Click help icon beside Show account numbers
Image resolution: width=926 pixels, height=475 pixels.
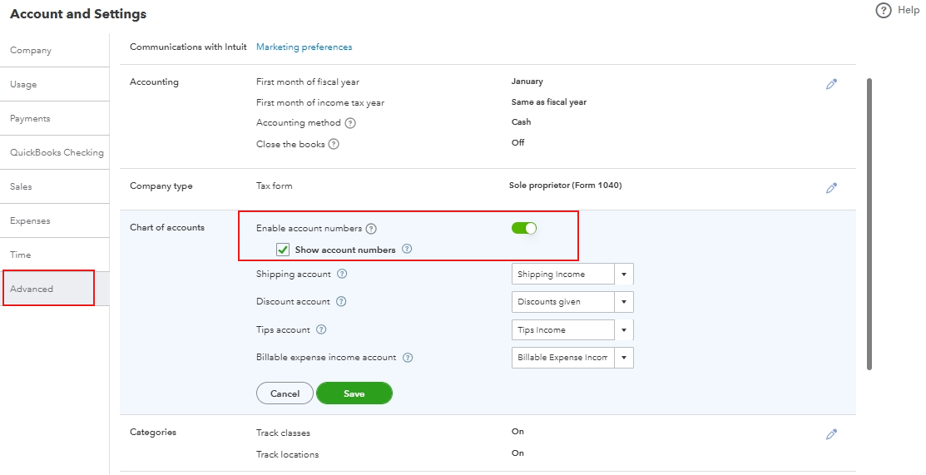pyautogui.click(x=407, y=250)
